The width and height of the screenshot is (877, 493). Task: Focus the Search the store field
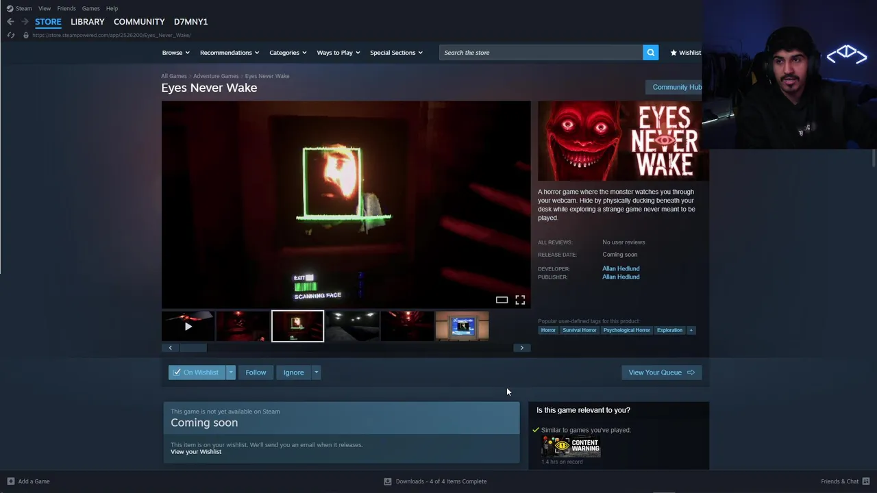click(541, 53)
